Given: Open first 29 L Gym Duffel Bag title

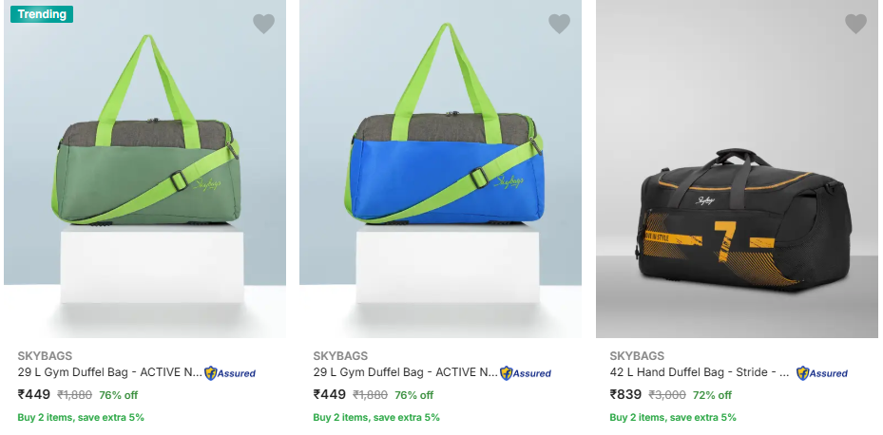Looking at the screenshot, I should pyautogui.click(x=110, y=372).
